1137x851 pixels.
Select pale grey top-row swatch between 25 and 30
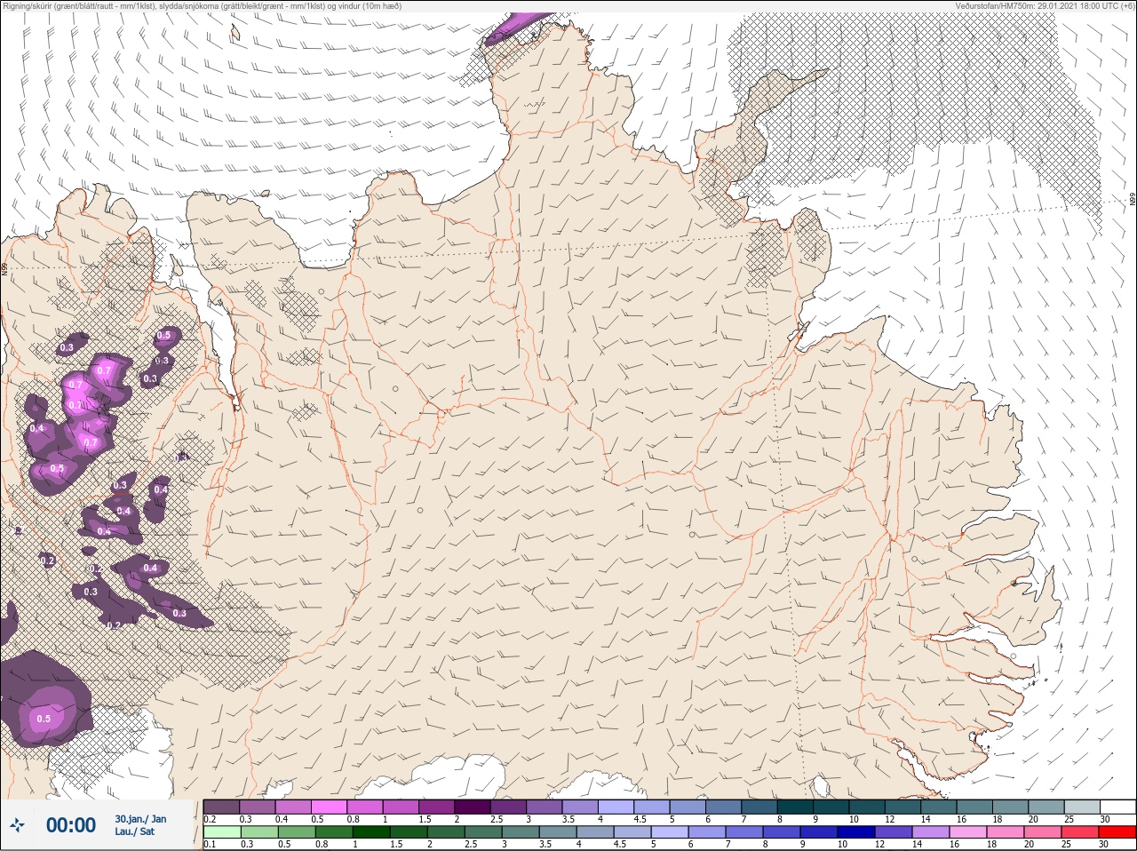coord(1083,807)
